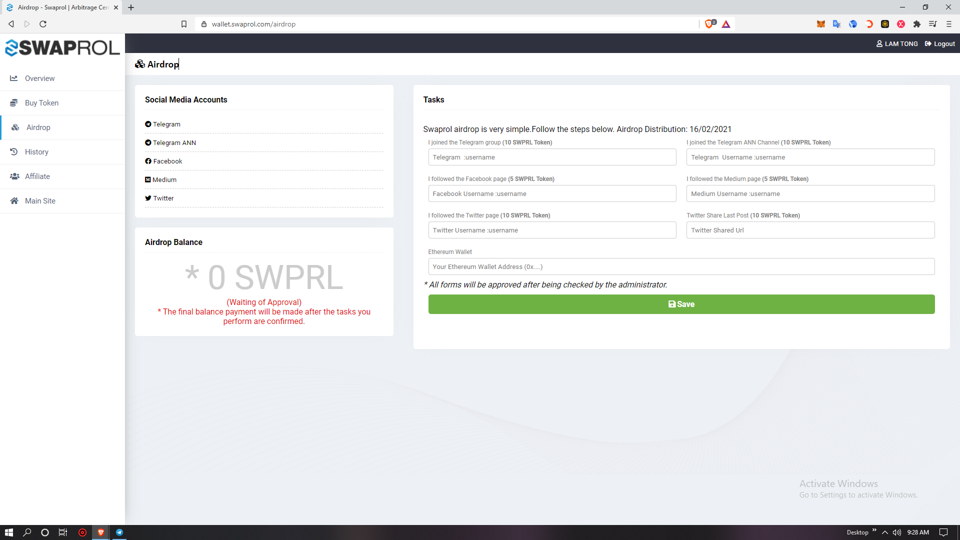This screenshot has height=540, width=960.
Task: Click the Brave Rewards triangle icon
Action: pyautogui.click(x=726, y=24)
